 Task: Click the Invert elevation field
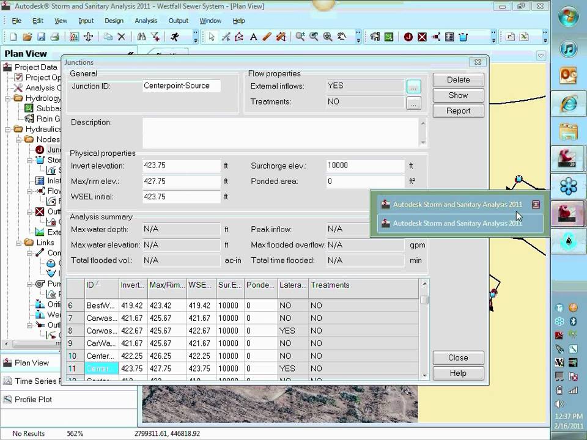tap(182, 166)
